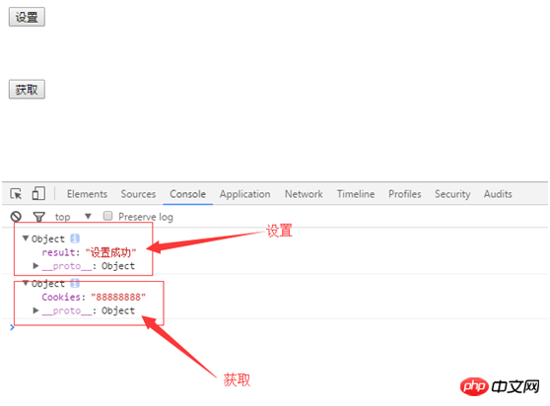Click the info badge beside first Object

click(x=75, y=238)
